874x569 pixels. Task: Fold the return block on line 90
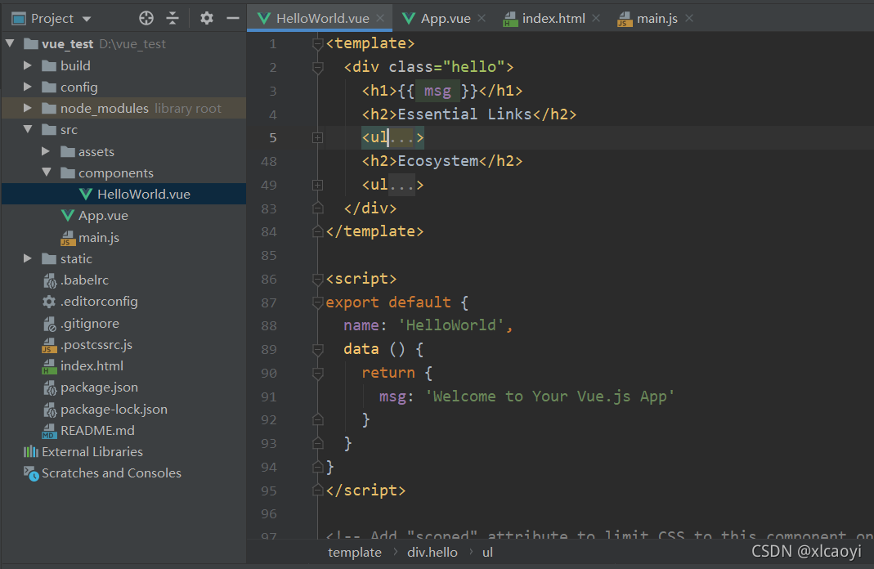(x=318, y=373)
